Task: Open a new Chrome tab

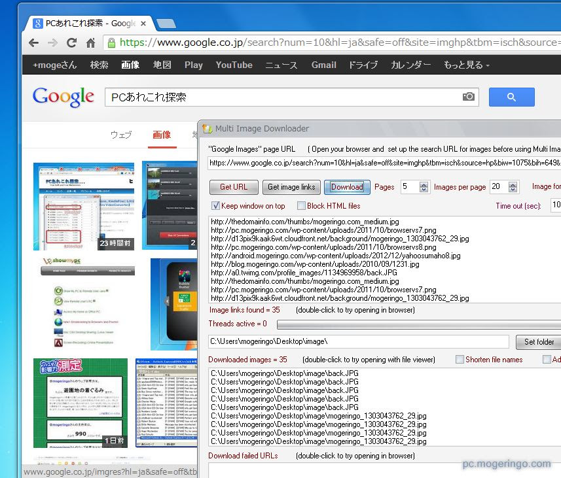Action: (x=166, y=24)
